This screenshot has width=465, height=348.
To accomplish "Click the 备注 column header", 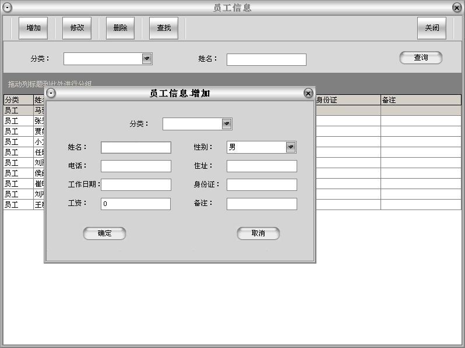I will [x=421, y=100].
